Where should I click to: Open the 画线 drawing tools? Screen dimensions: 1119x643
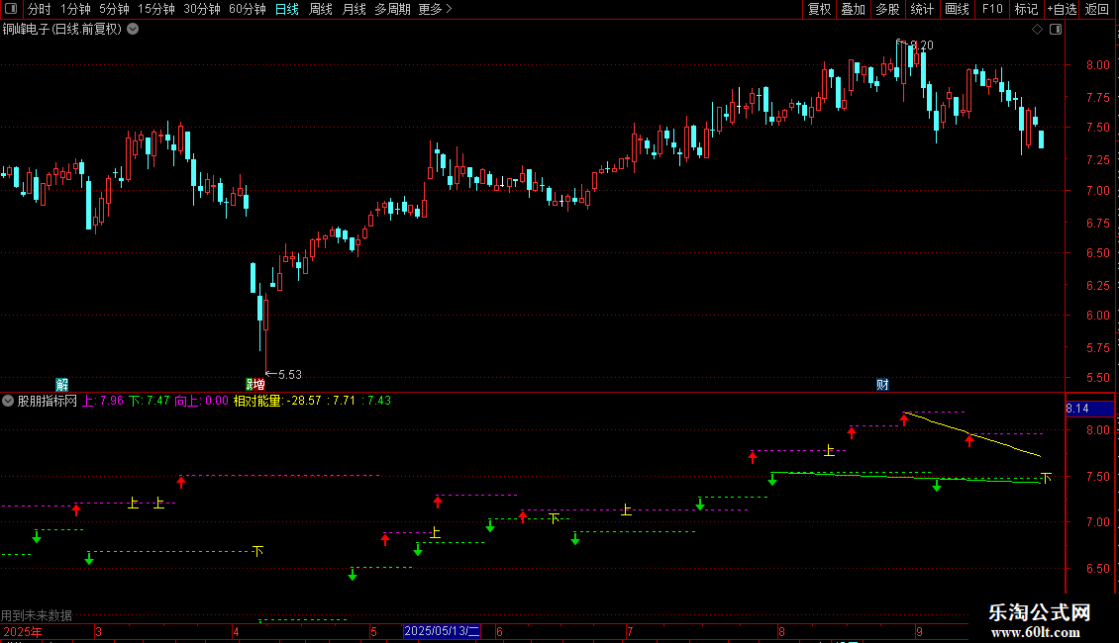(x=957, y=9)
